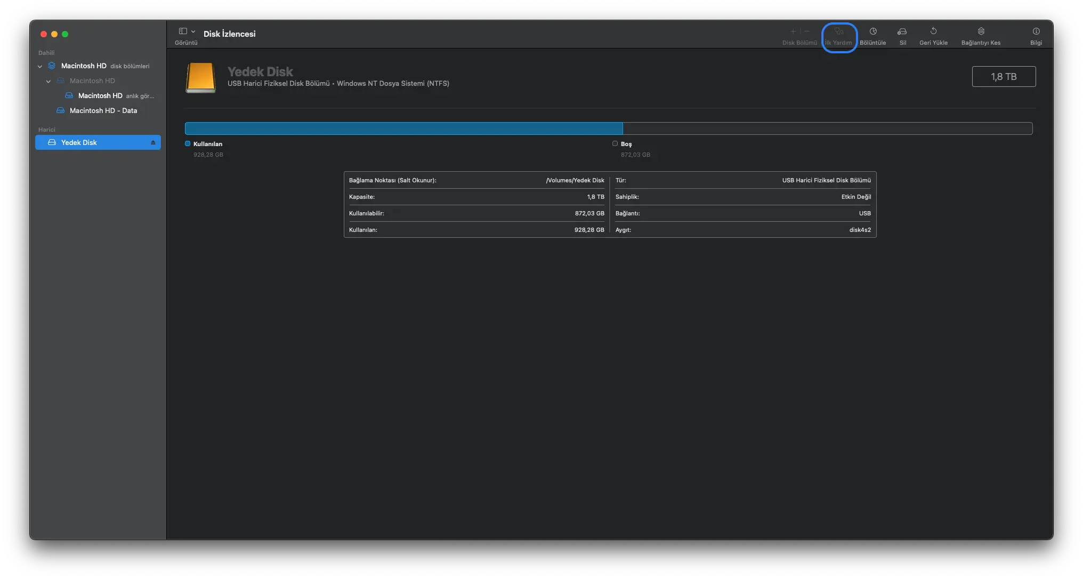Select Yedek Disk in the sidebar
Screen dimensions: 1083x579
tap(98, 142)
